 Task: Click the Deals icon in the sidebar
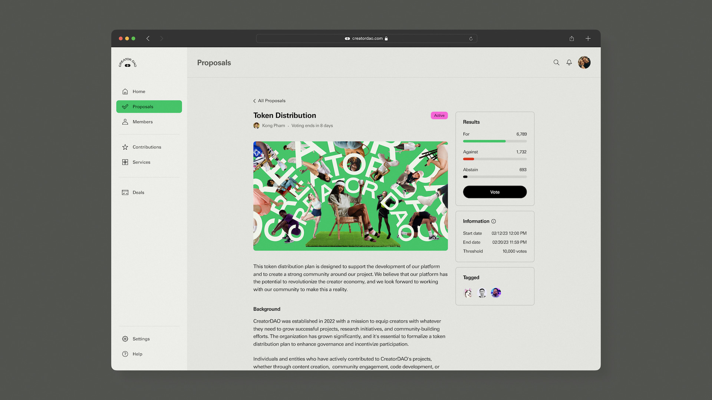pyautogui.click(x=125, y=192)
